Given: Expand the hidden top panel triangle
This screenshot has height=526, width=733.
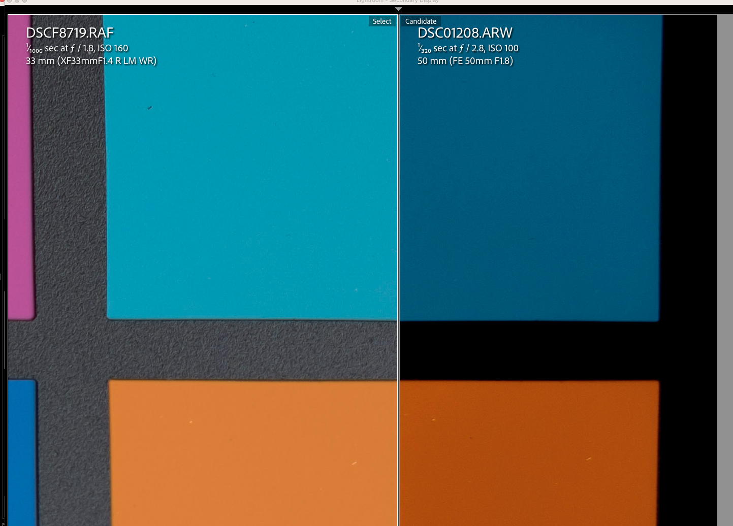Looking at the screenshot, I should pos(399,9).
